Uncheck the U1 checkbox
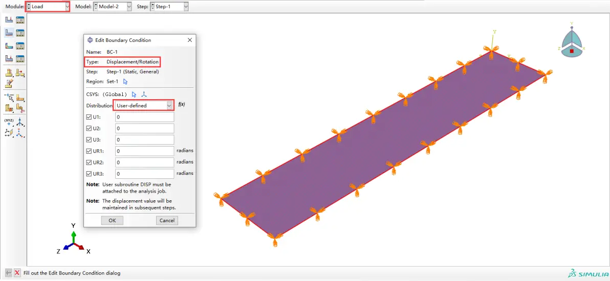The height and width of the screenshot is (281, 610). (89, 117)
